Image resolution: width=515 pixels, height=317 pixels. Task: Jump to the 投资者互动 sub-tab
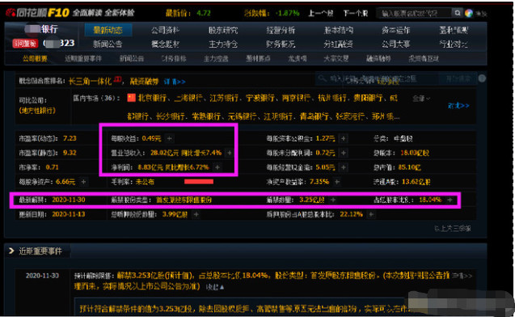424,59
